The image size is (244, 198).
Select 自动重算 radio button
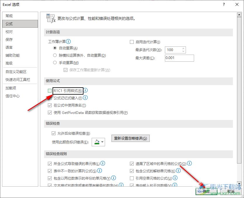point(55,48)
